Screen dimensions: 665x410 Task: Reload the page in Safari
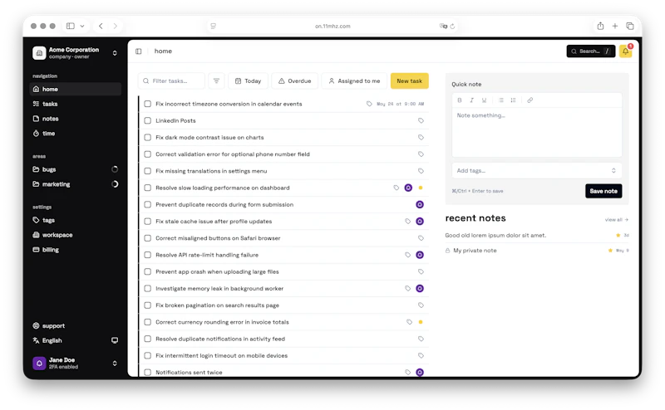[452, 27]
